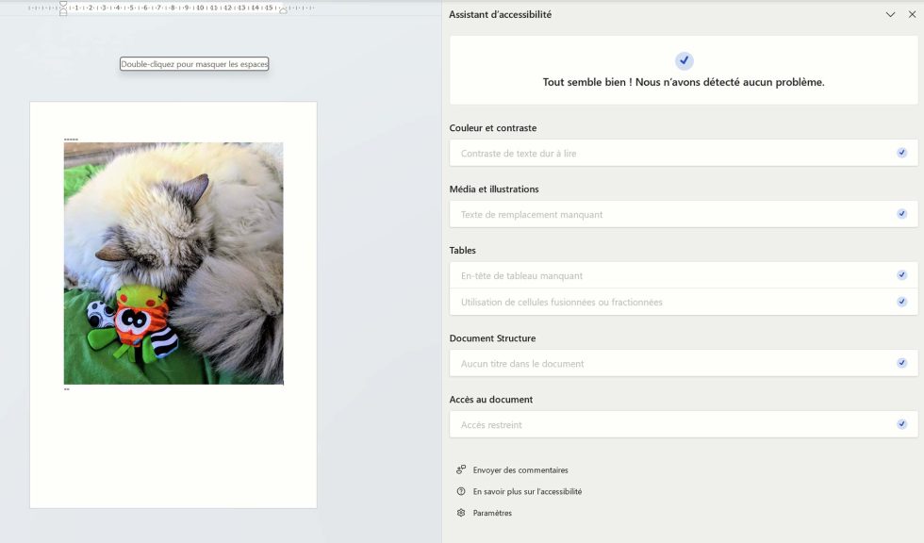
Task: Click the Document Structure section heading
Action: [x=489, y=337]
